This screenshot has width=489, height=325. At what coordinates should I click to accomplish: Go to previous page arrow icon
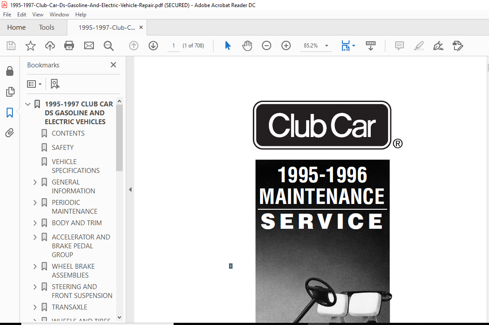pos(134,46)
